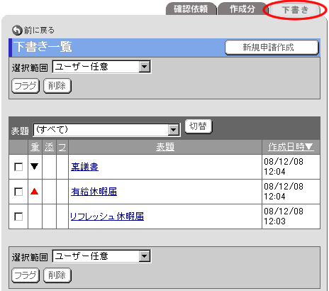
Task: Tick the checkbox for 稟議書 row
Action: [18, 167]
